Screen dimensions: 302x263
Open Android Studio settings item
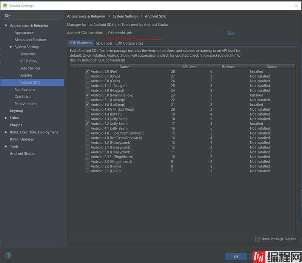(22, 153)
